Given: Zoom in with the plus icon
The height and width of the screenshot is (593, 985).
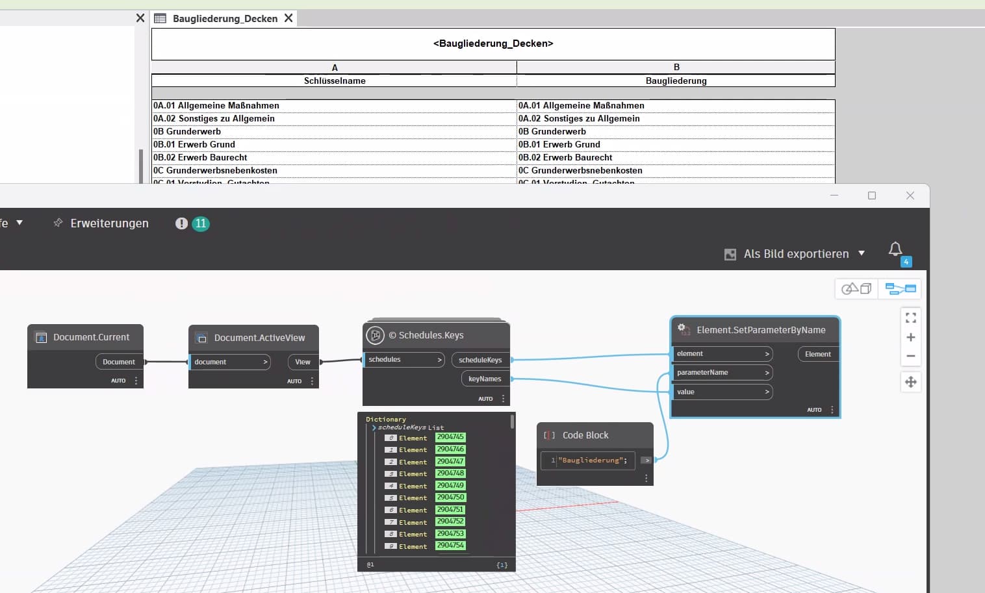Looking at the screenshot, I should coord(911,337).
